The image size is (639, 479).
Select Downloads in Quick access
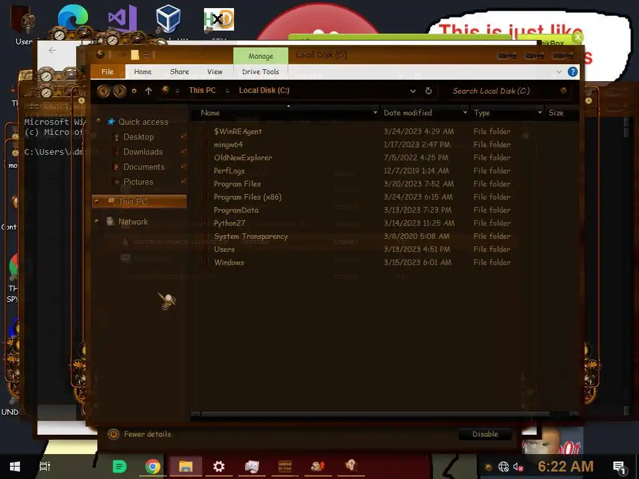[x=143, y=152]
